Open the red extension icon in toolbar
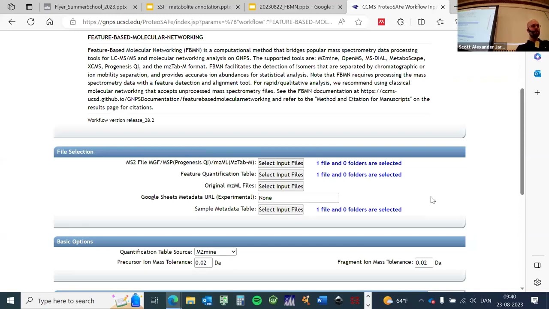Image resolution: width=549 pixels, height=309 pixels. (381, 22)
